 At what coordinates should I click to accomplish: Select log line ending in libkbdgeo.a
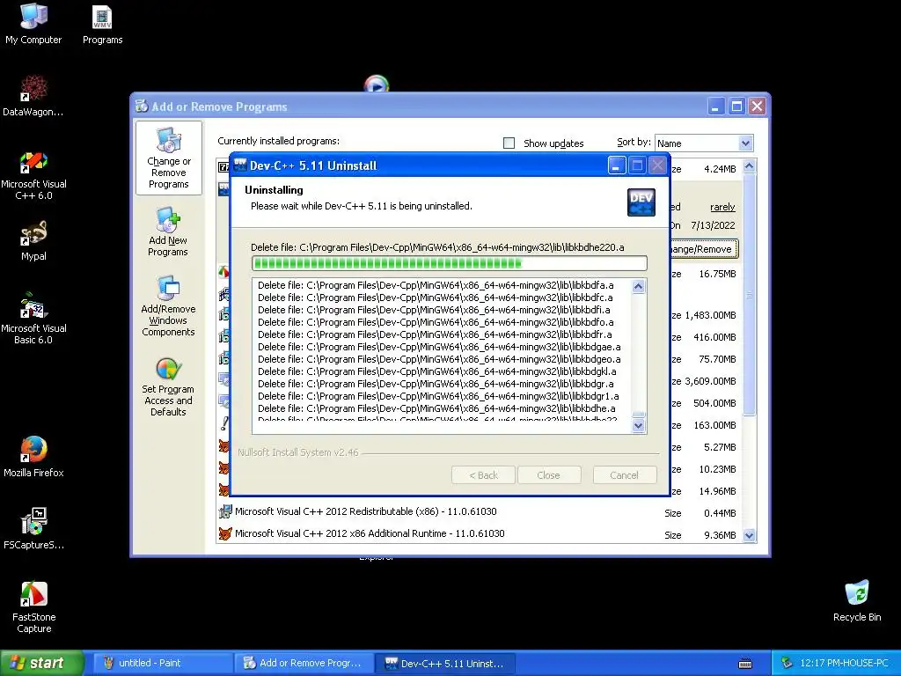[x=439, y=359]
